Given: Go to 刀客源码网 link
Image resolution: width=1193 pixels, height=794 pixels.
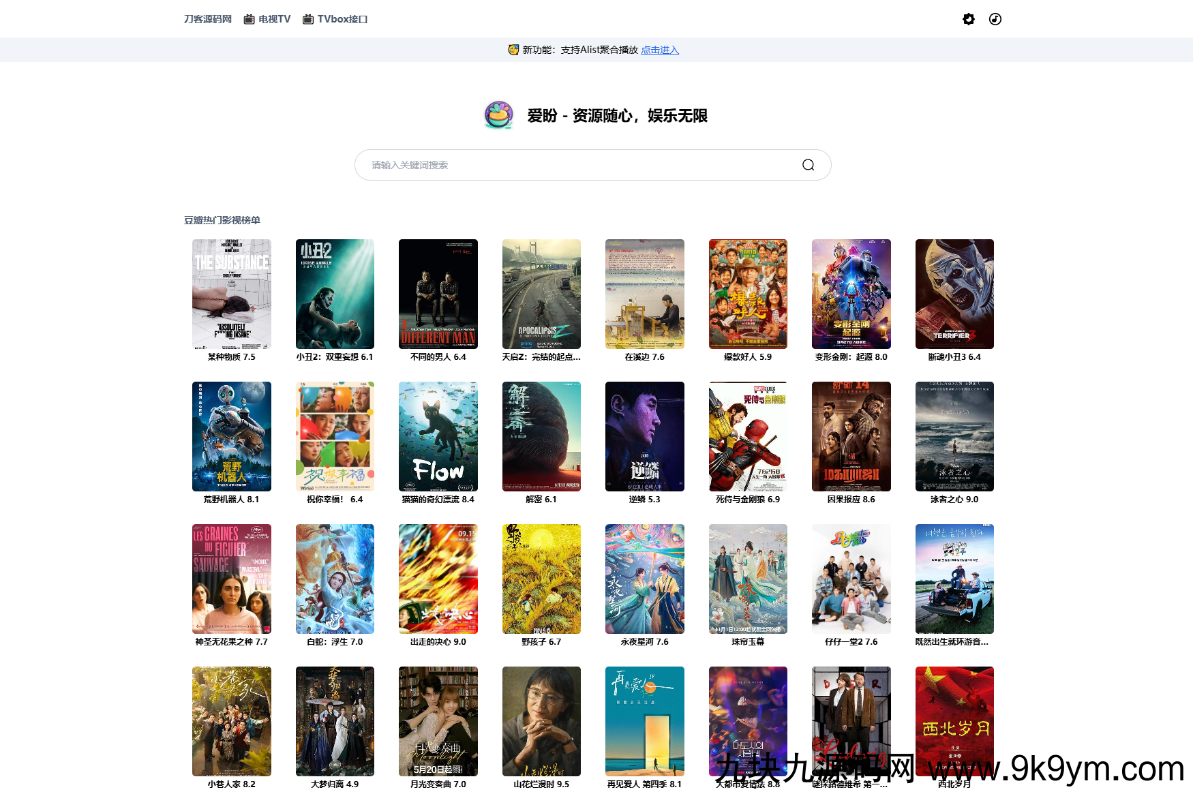Looking at the screenshot, I should (x=208, y=19).
